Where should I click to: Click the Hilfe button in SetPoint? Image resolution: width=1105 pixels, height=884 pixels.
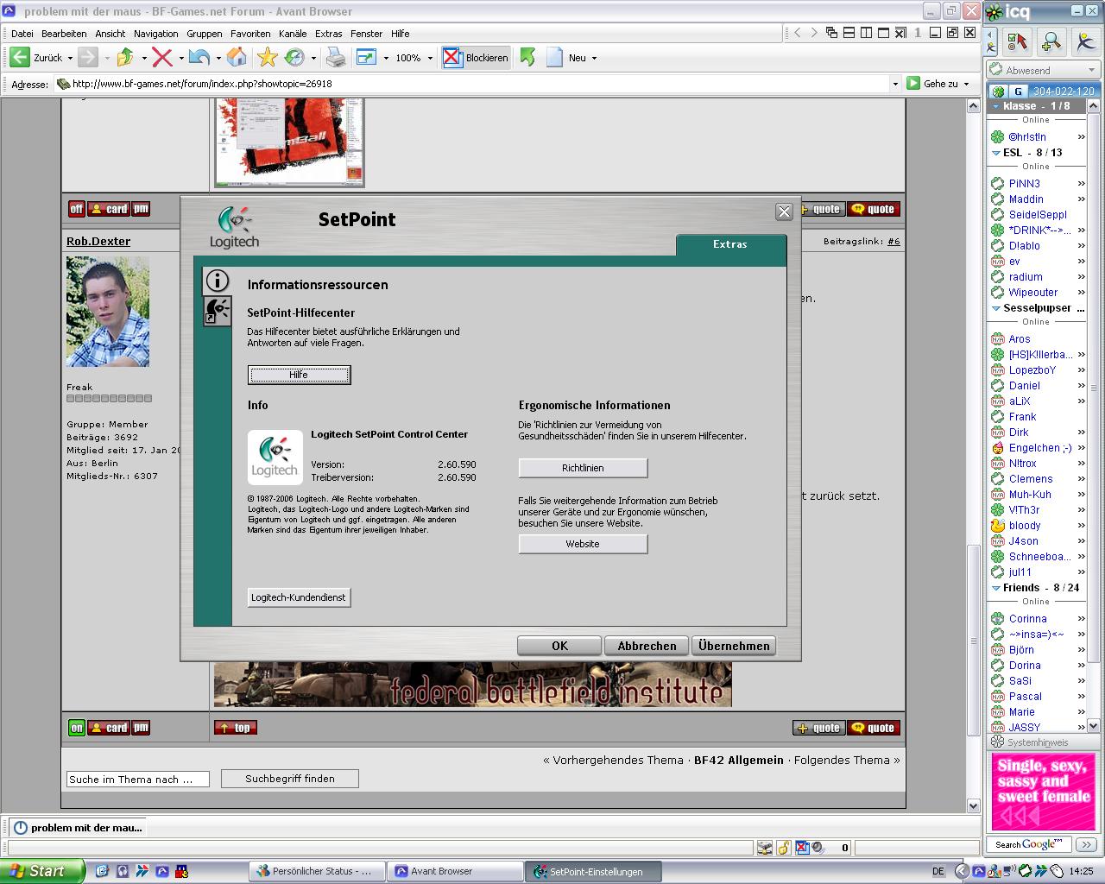coord(299,375)
